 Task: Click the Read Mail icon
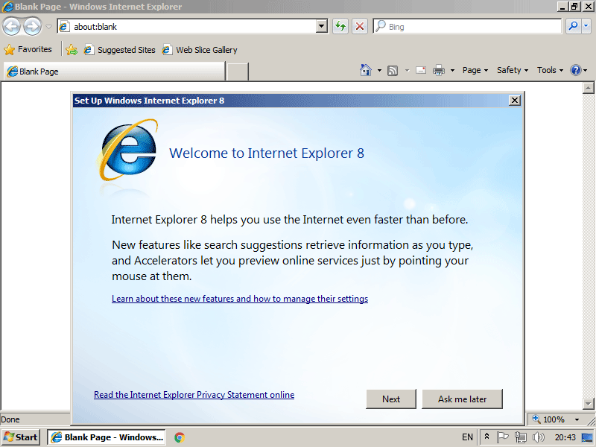point(421,70)
